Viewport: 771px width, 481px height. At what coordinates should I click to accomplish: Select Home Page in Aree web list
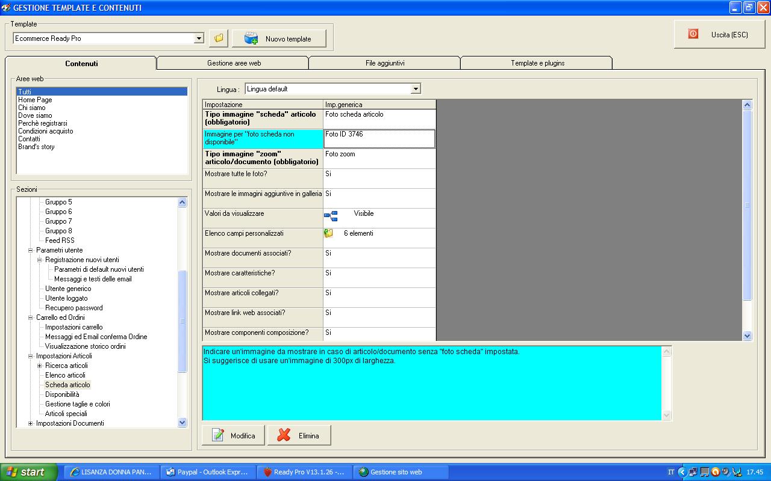(x=35, y=100)
